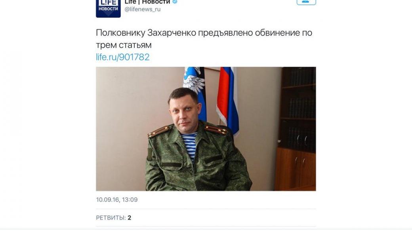Image resolution: width=412 pixels, height=231 pixels.
Task: Open the retweet count 2
Action: [129, 218]
